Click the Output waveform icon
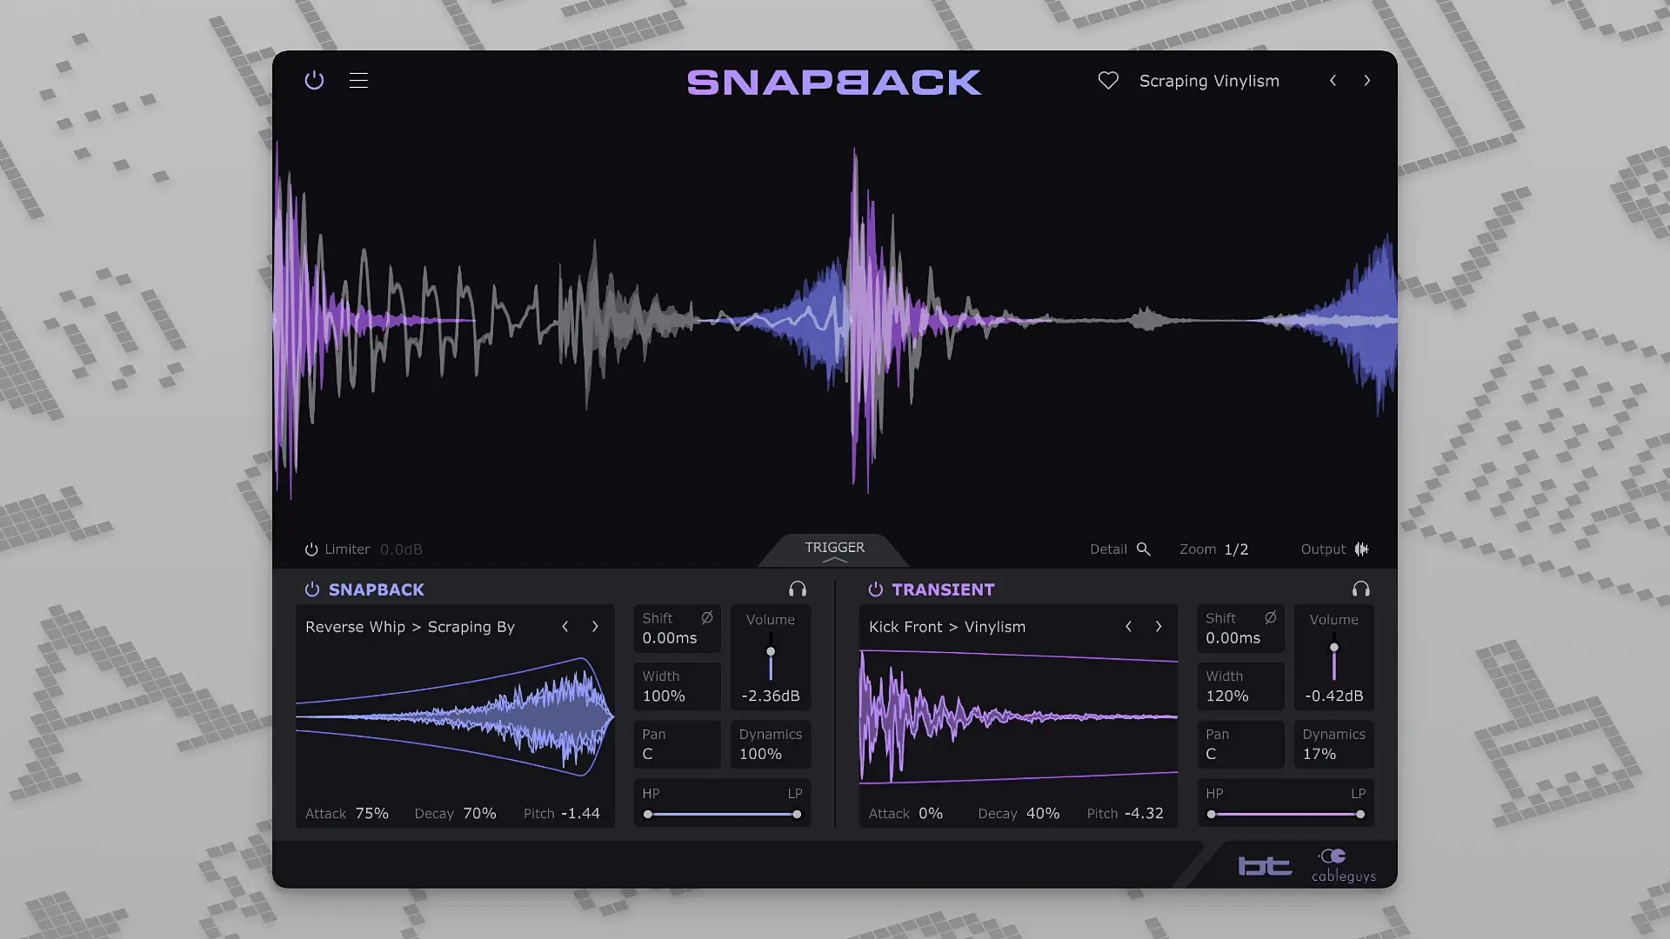The image size is (1670, 939). click(1361, 549)
